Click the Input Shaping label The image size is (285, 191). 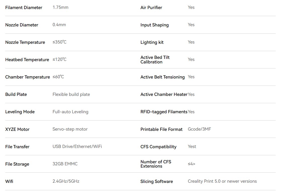click(154, 25)
